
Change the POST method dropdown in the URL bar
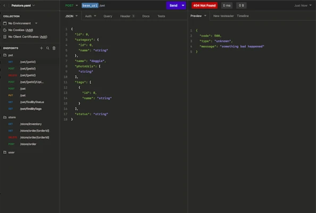71,5
